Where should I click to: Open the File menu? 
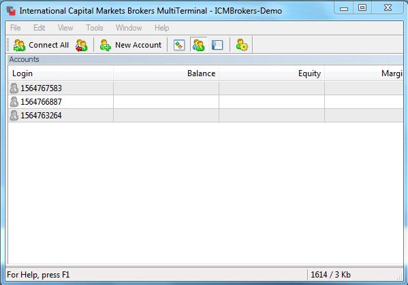click(16, 28)
